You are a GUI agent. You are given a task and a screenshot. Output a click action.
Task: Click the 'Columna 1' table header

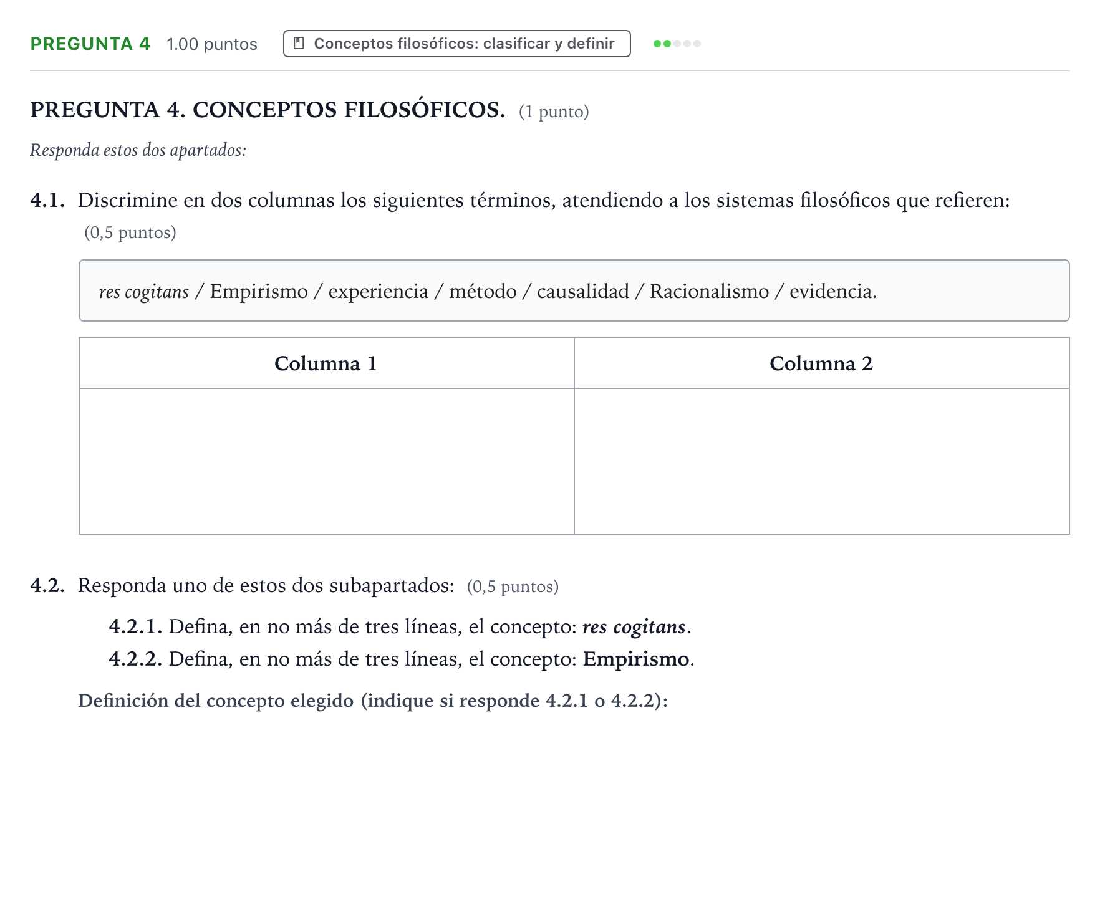pos(326,363)
